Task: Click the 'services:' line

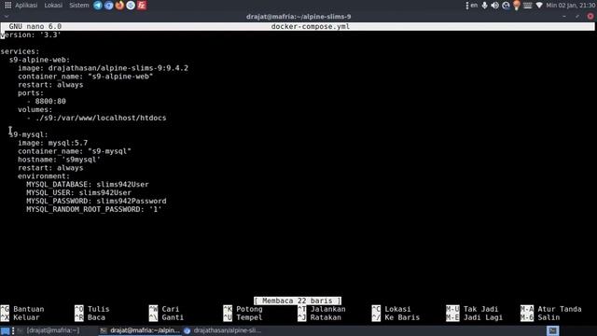Action: point(20,51)
